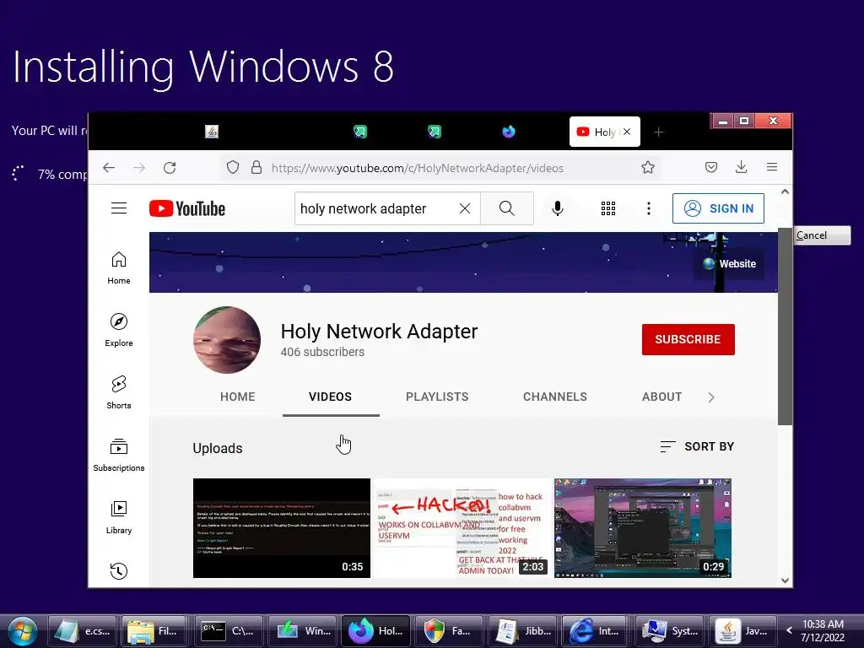Select the channel HOME tab
864x648 pixels.
pos(237,397)
